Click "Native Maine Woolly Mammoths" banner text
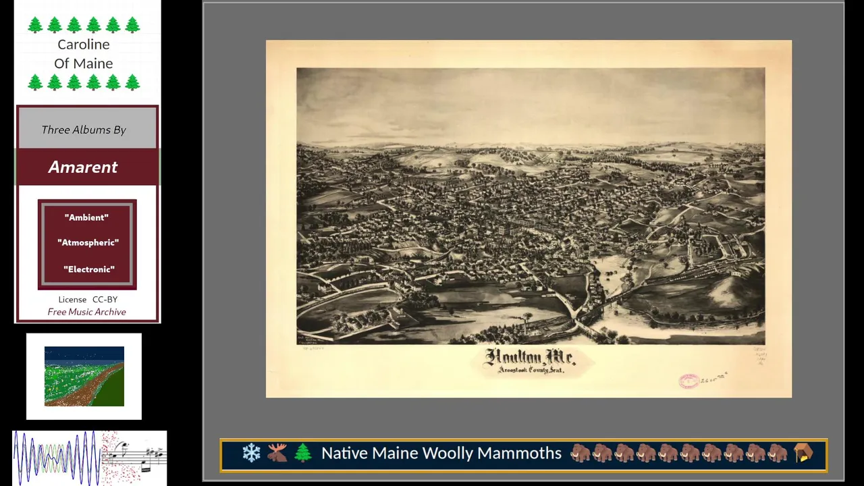 (x=441, y=453)
